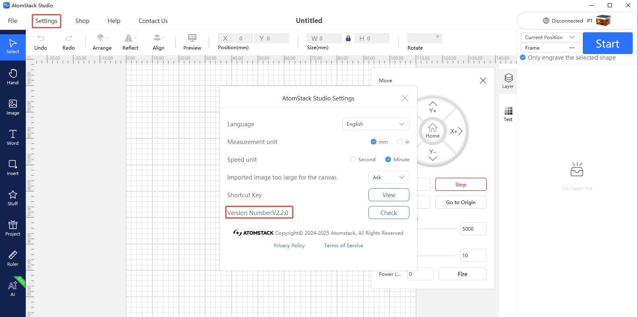Select the Hand pan tool
Viewport: 638px width, 317px height.
click(13, 77)
